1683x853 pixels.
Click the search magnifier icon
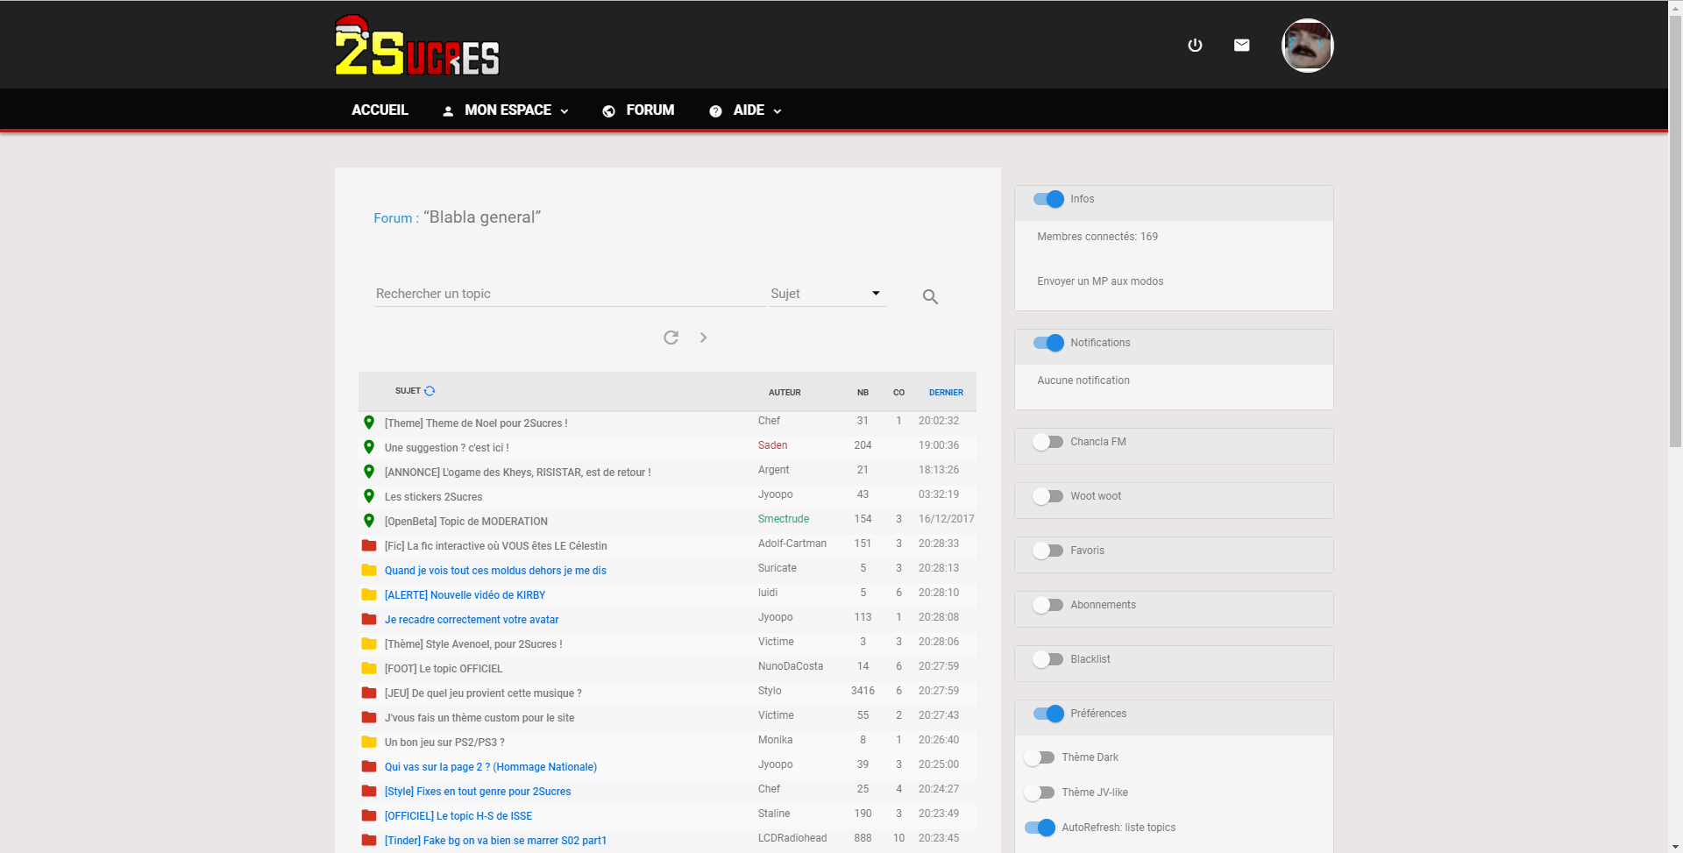930,297
